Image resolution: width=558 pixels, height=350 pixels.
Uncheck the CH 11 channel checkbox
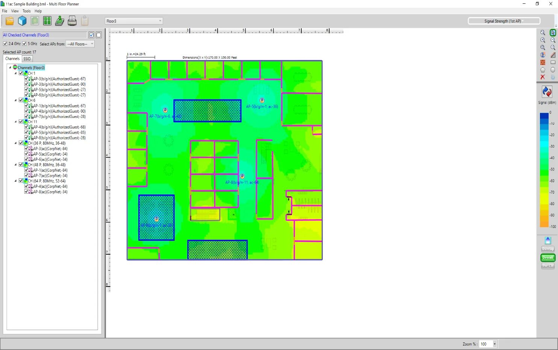coord(21,122)
